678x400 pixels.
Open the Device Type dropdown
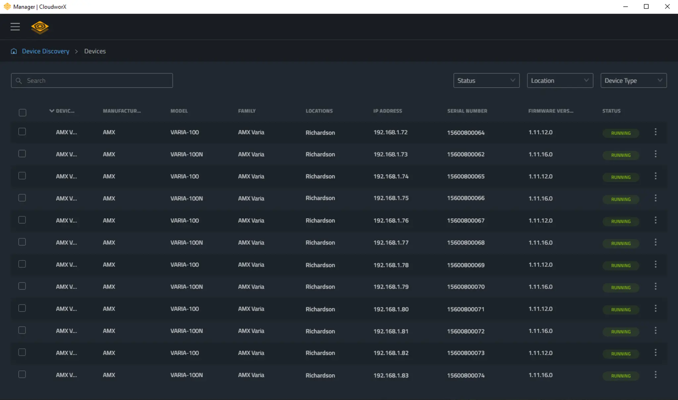pyautogui.click(x=633, y=80)
